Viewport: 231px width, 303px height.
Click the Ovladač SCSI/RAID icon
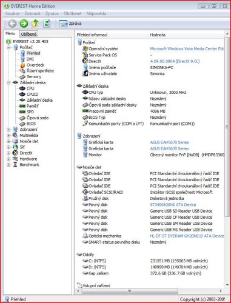coord(85,192)
